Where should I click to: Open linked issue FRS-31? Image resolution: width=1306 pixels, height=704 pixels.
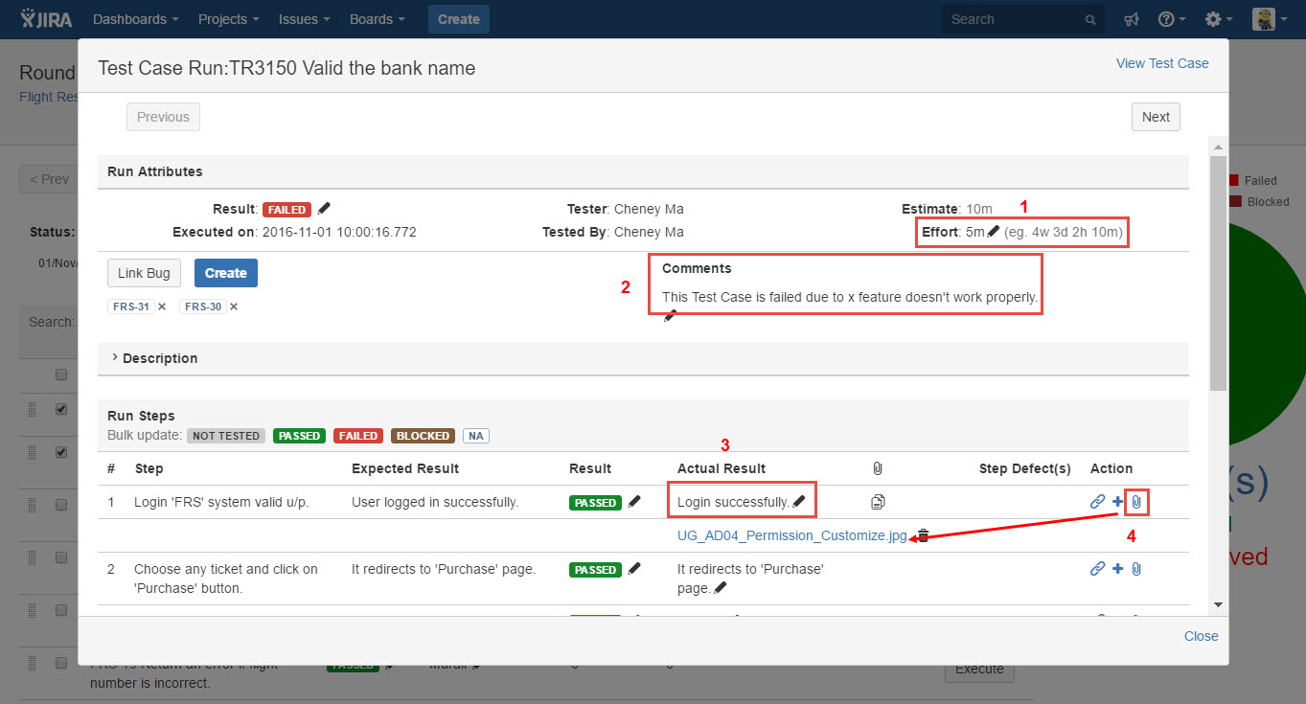point(131,307)
